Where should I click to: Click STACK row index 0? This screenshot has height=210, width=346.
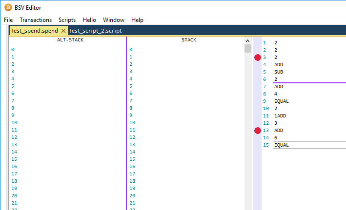131,50
